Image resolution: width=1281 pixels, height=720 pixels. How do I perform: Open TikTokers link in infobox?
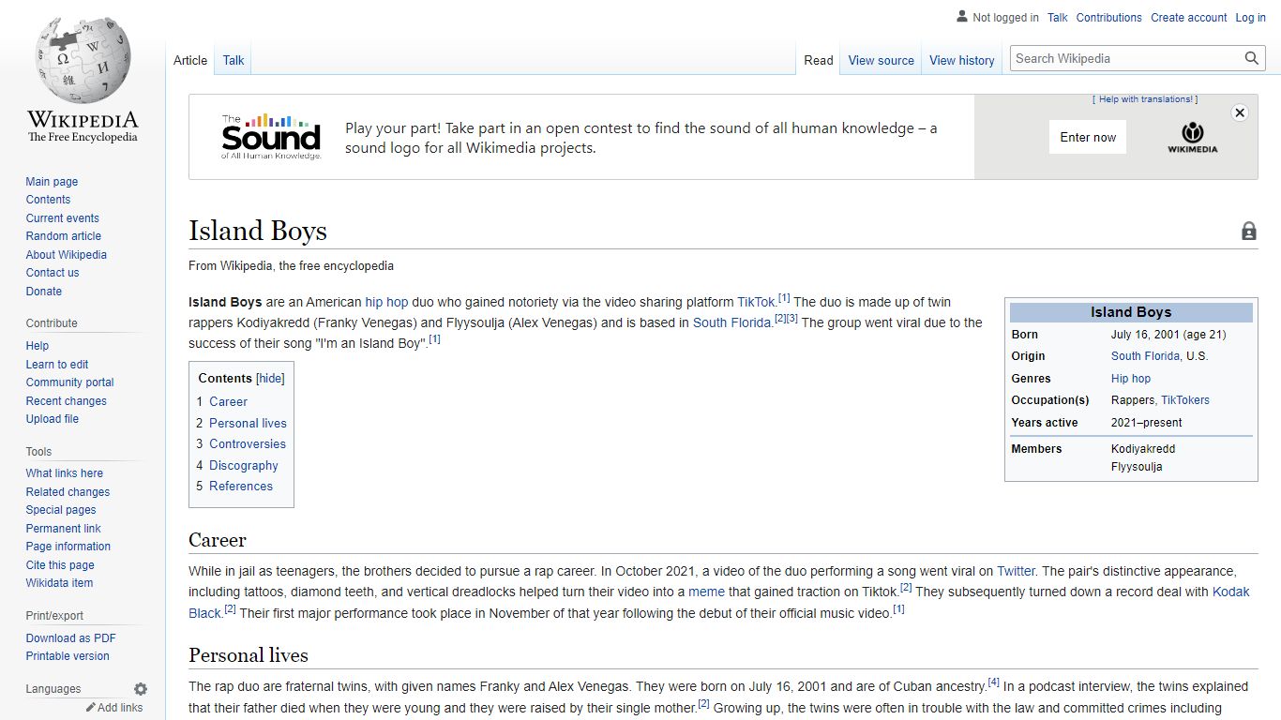pos(1185,400)
